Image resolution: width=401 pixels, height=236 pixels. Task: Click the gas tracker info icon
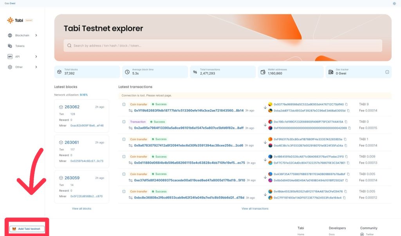click(387, 72)
